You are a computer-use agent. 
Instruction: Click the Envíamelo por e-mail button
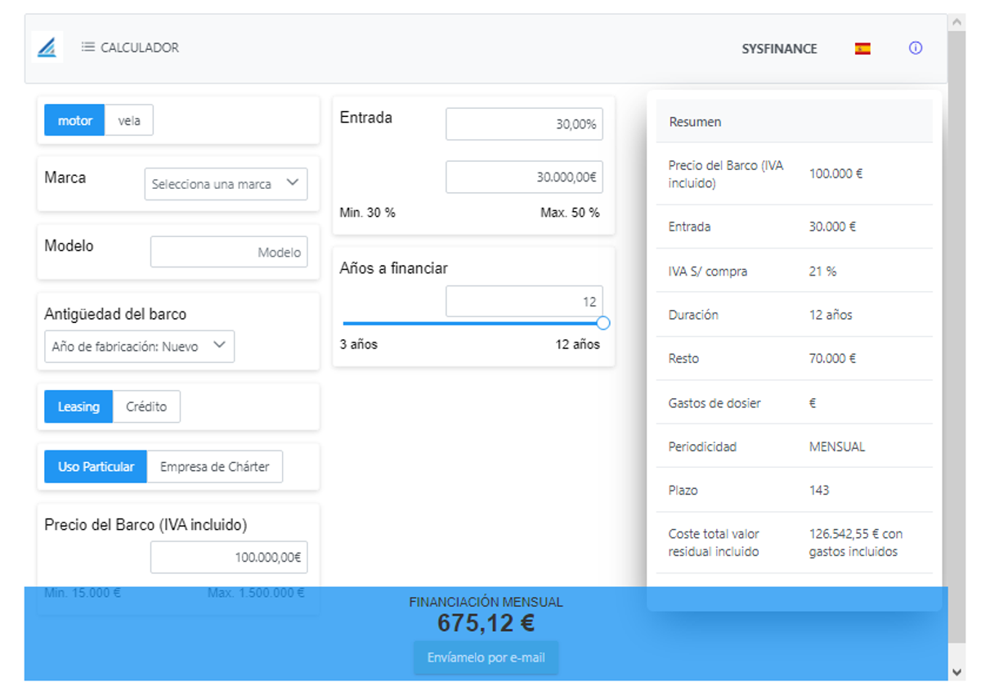[486, 657]
